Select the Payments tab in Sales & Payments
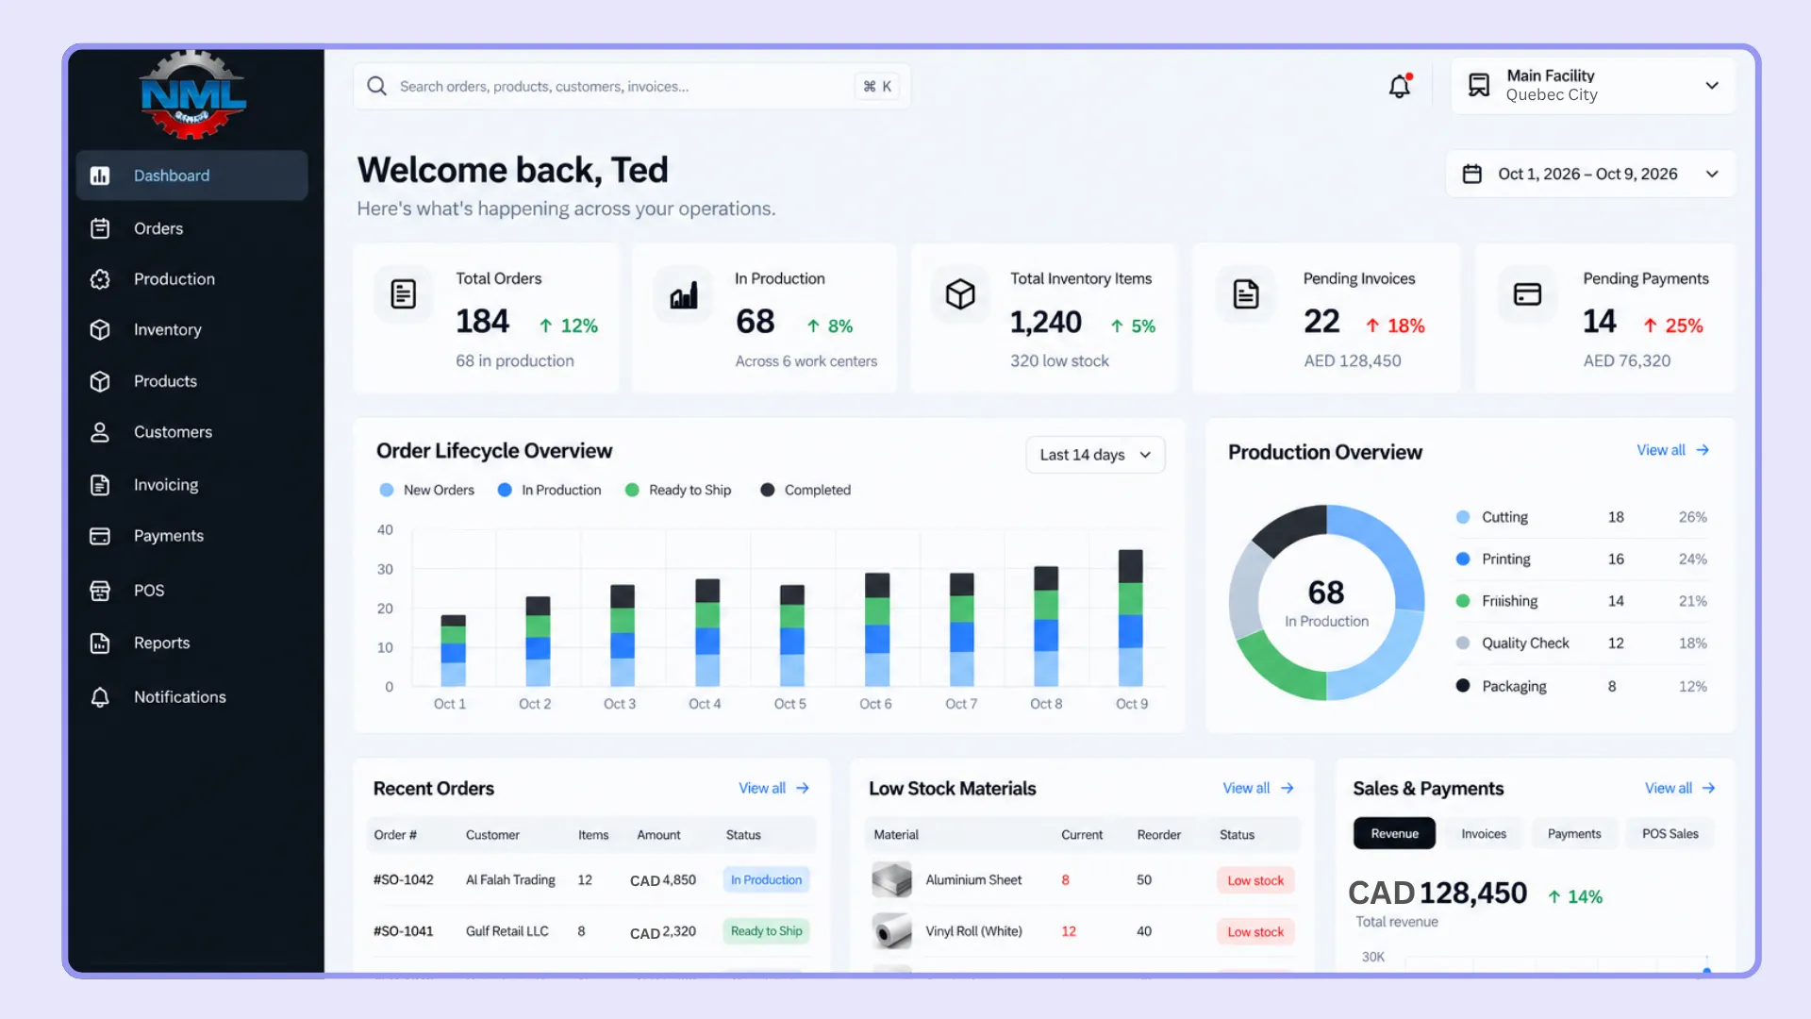Image resolution: width=1811 pixels, height=1019 pixels. coord(1574,834)
